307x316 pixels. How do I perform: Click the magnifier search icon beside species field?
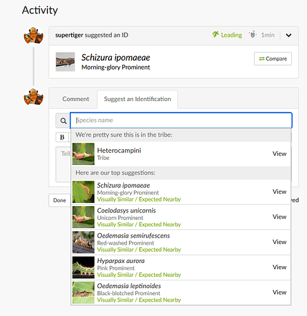coord(63,121)
